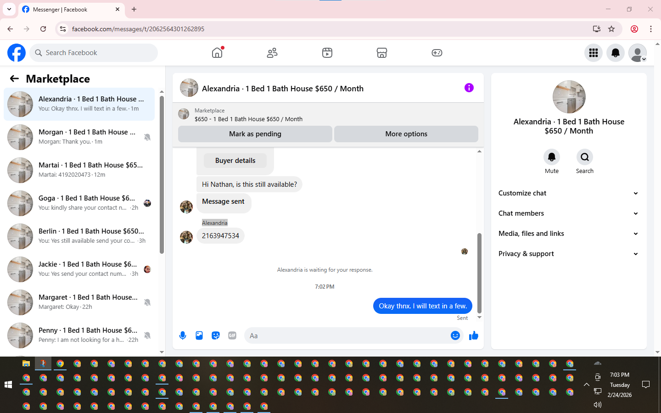This screenshot has width=661, height=413.
Task: Open a new browser tab
Action: tap(134, 9)
